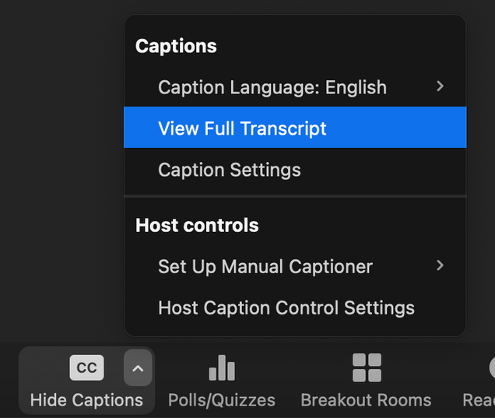Screen dimensions: 495x418
Task: Click the Breakout Rooms grid icon
Action: click(367, 367)
